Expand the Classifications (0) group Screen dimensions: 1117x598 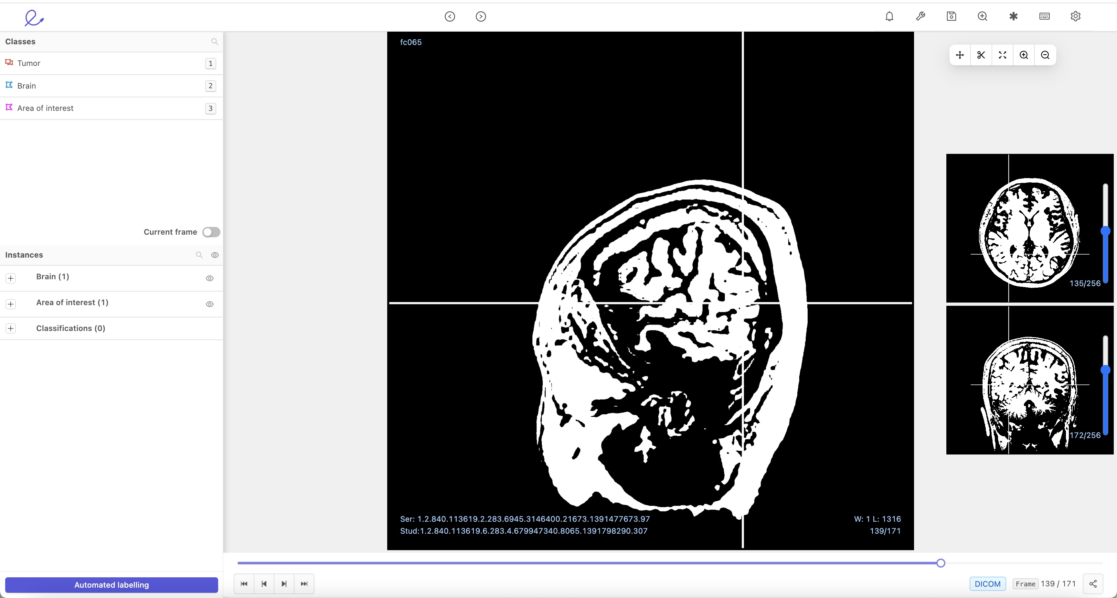coord(11,328)
